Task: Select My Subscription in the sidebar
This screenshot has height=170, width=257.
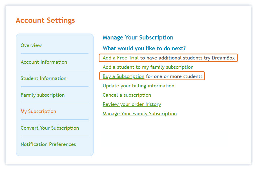Action: tap(38, 111)
